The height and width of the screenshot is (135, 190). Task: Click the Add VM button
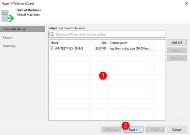177,43
